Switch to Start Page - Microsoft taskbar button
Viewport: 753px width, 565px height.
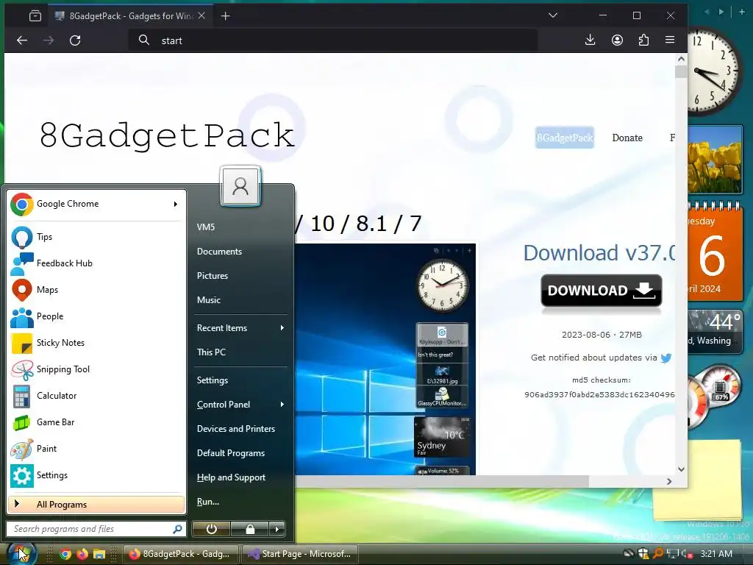[301, 554]
